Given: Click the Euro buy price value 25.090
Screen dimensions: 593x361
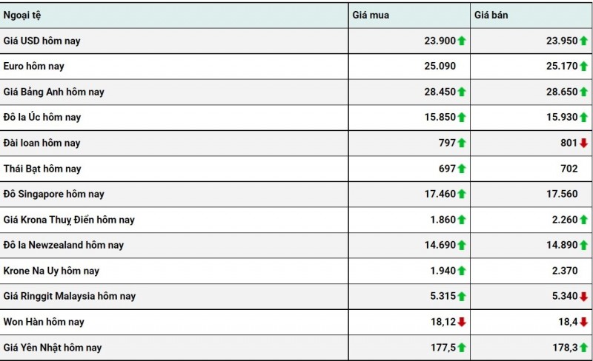Looking at the screenshot, I should pos(440,67).
